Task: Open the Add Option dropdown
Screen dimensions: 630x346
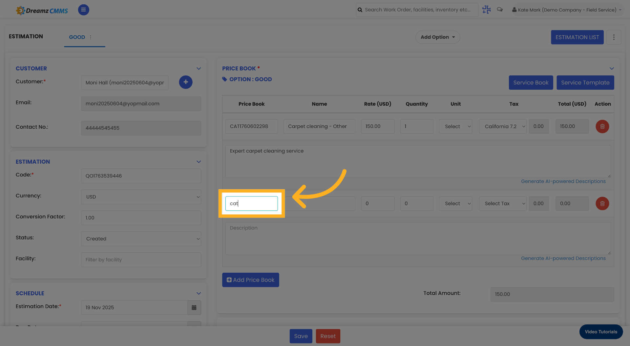Action: tap(438, 37)
